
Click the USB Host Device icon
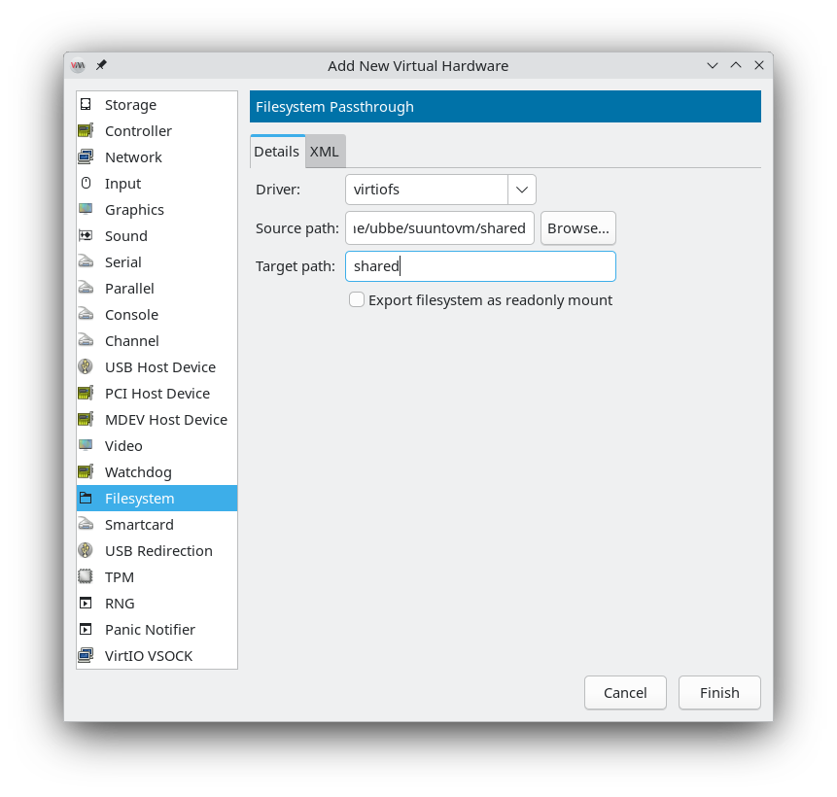pos(86,367)
